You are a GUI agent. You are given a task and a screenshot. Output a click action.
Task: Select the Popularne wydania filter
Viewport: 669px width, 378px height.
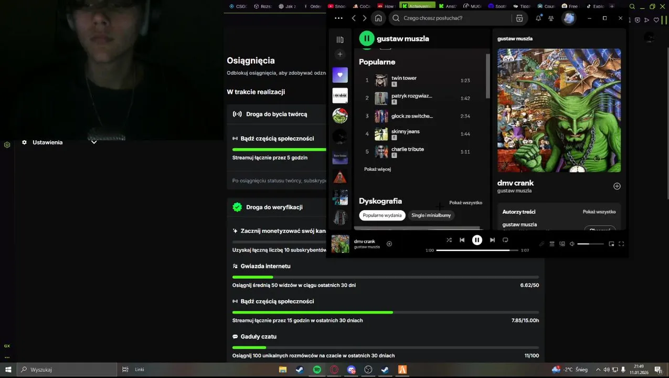coord(382,215)
